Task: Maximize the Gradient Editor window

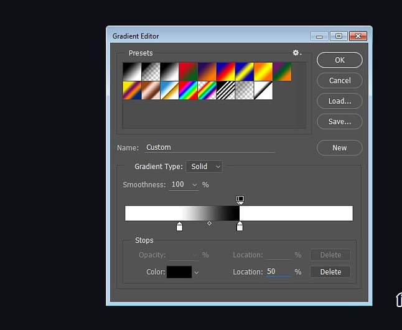Action: (x=339, y=36)
